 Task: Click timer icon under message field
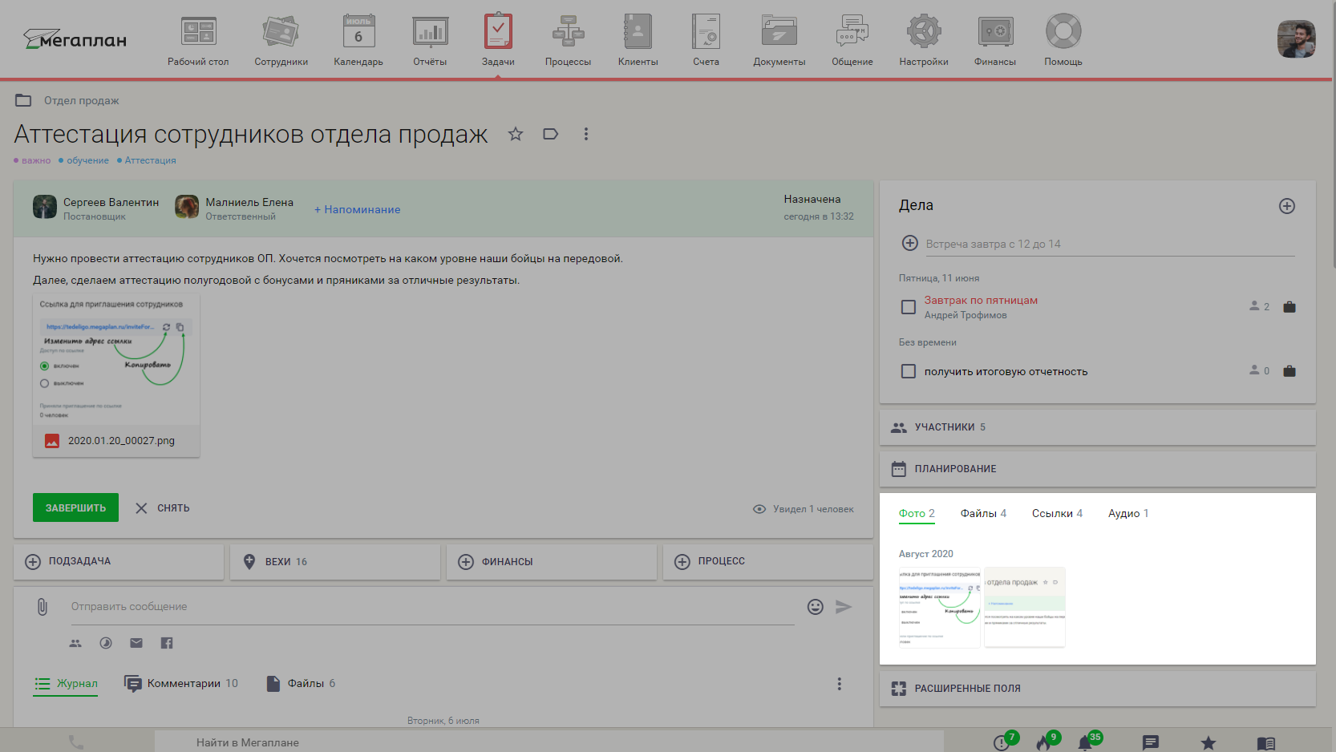pyautogui.click(x=106, y=643)
